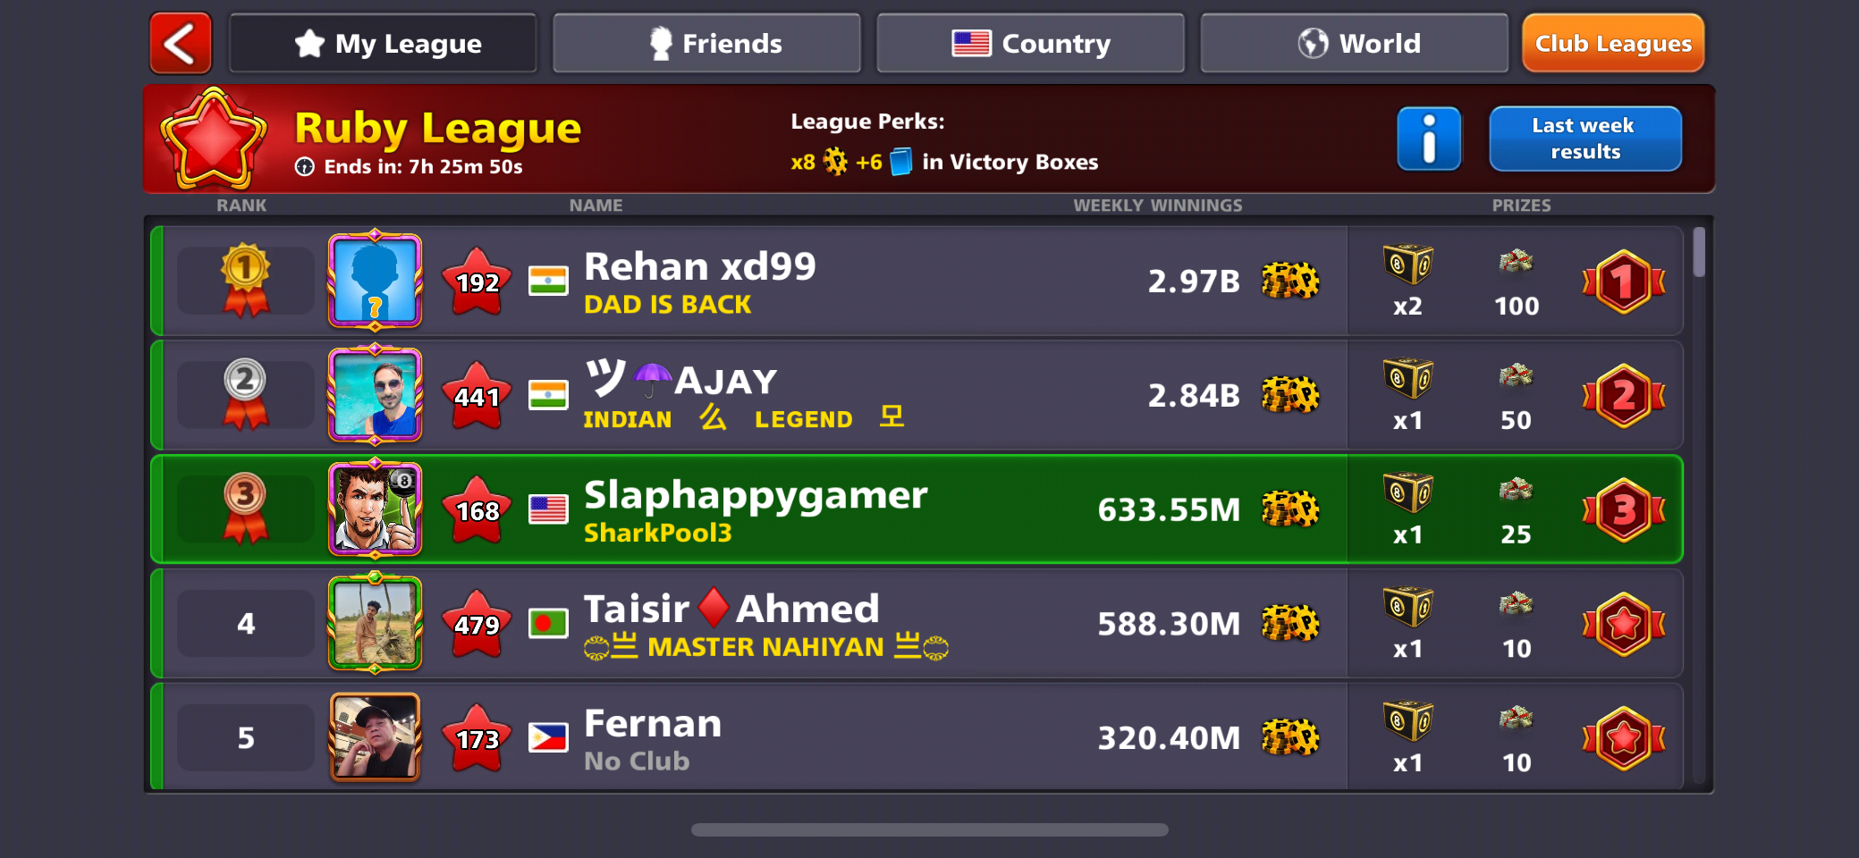Switch to the Friends tab

[x=706, y=43]
